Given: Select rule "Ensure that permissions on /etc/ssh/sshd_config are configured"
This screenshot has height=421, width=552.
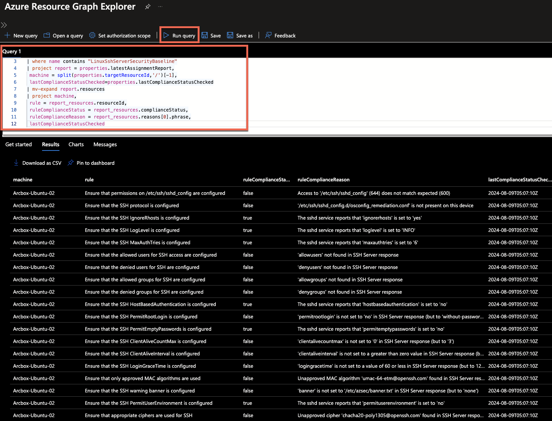Looking at the screenshot, I should [155, 193].
